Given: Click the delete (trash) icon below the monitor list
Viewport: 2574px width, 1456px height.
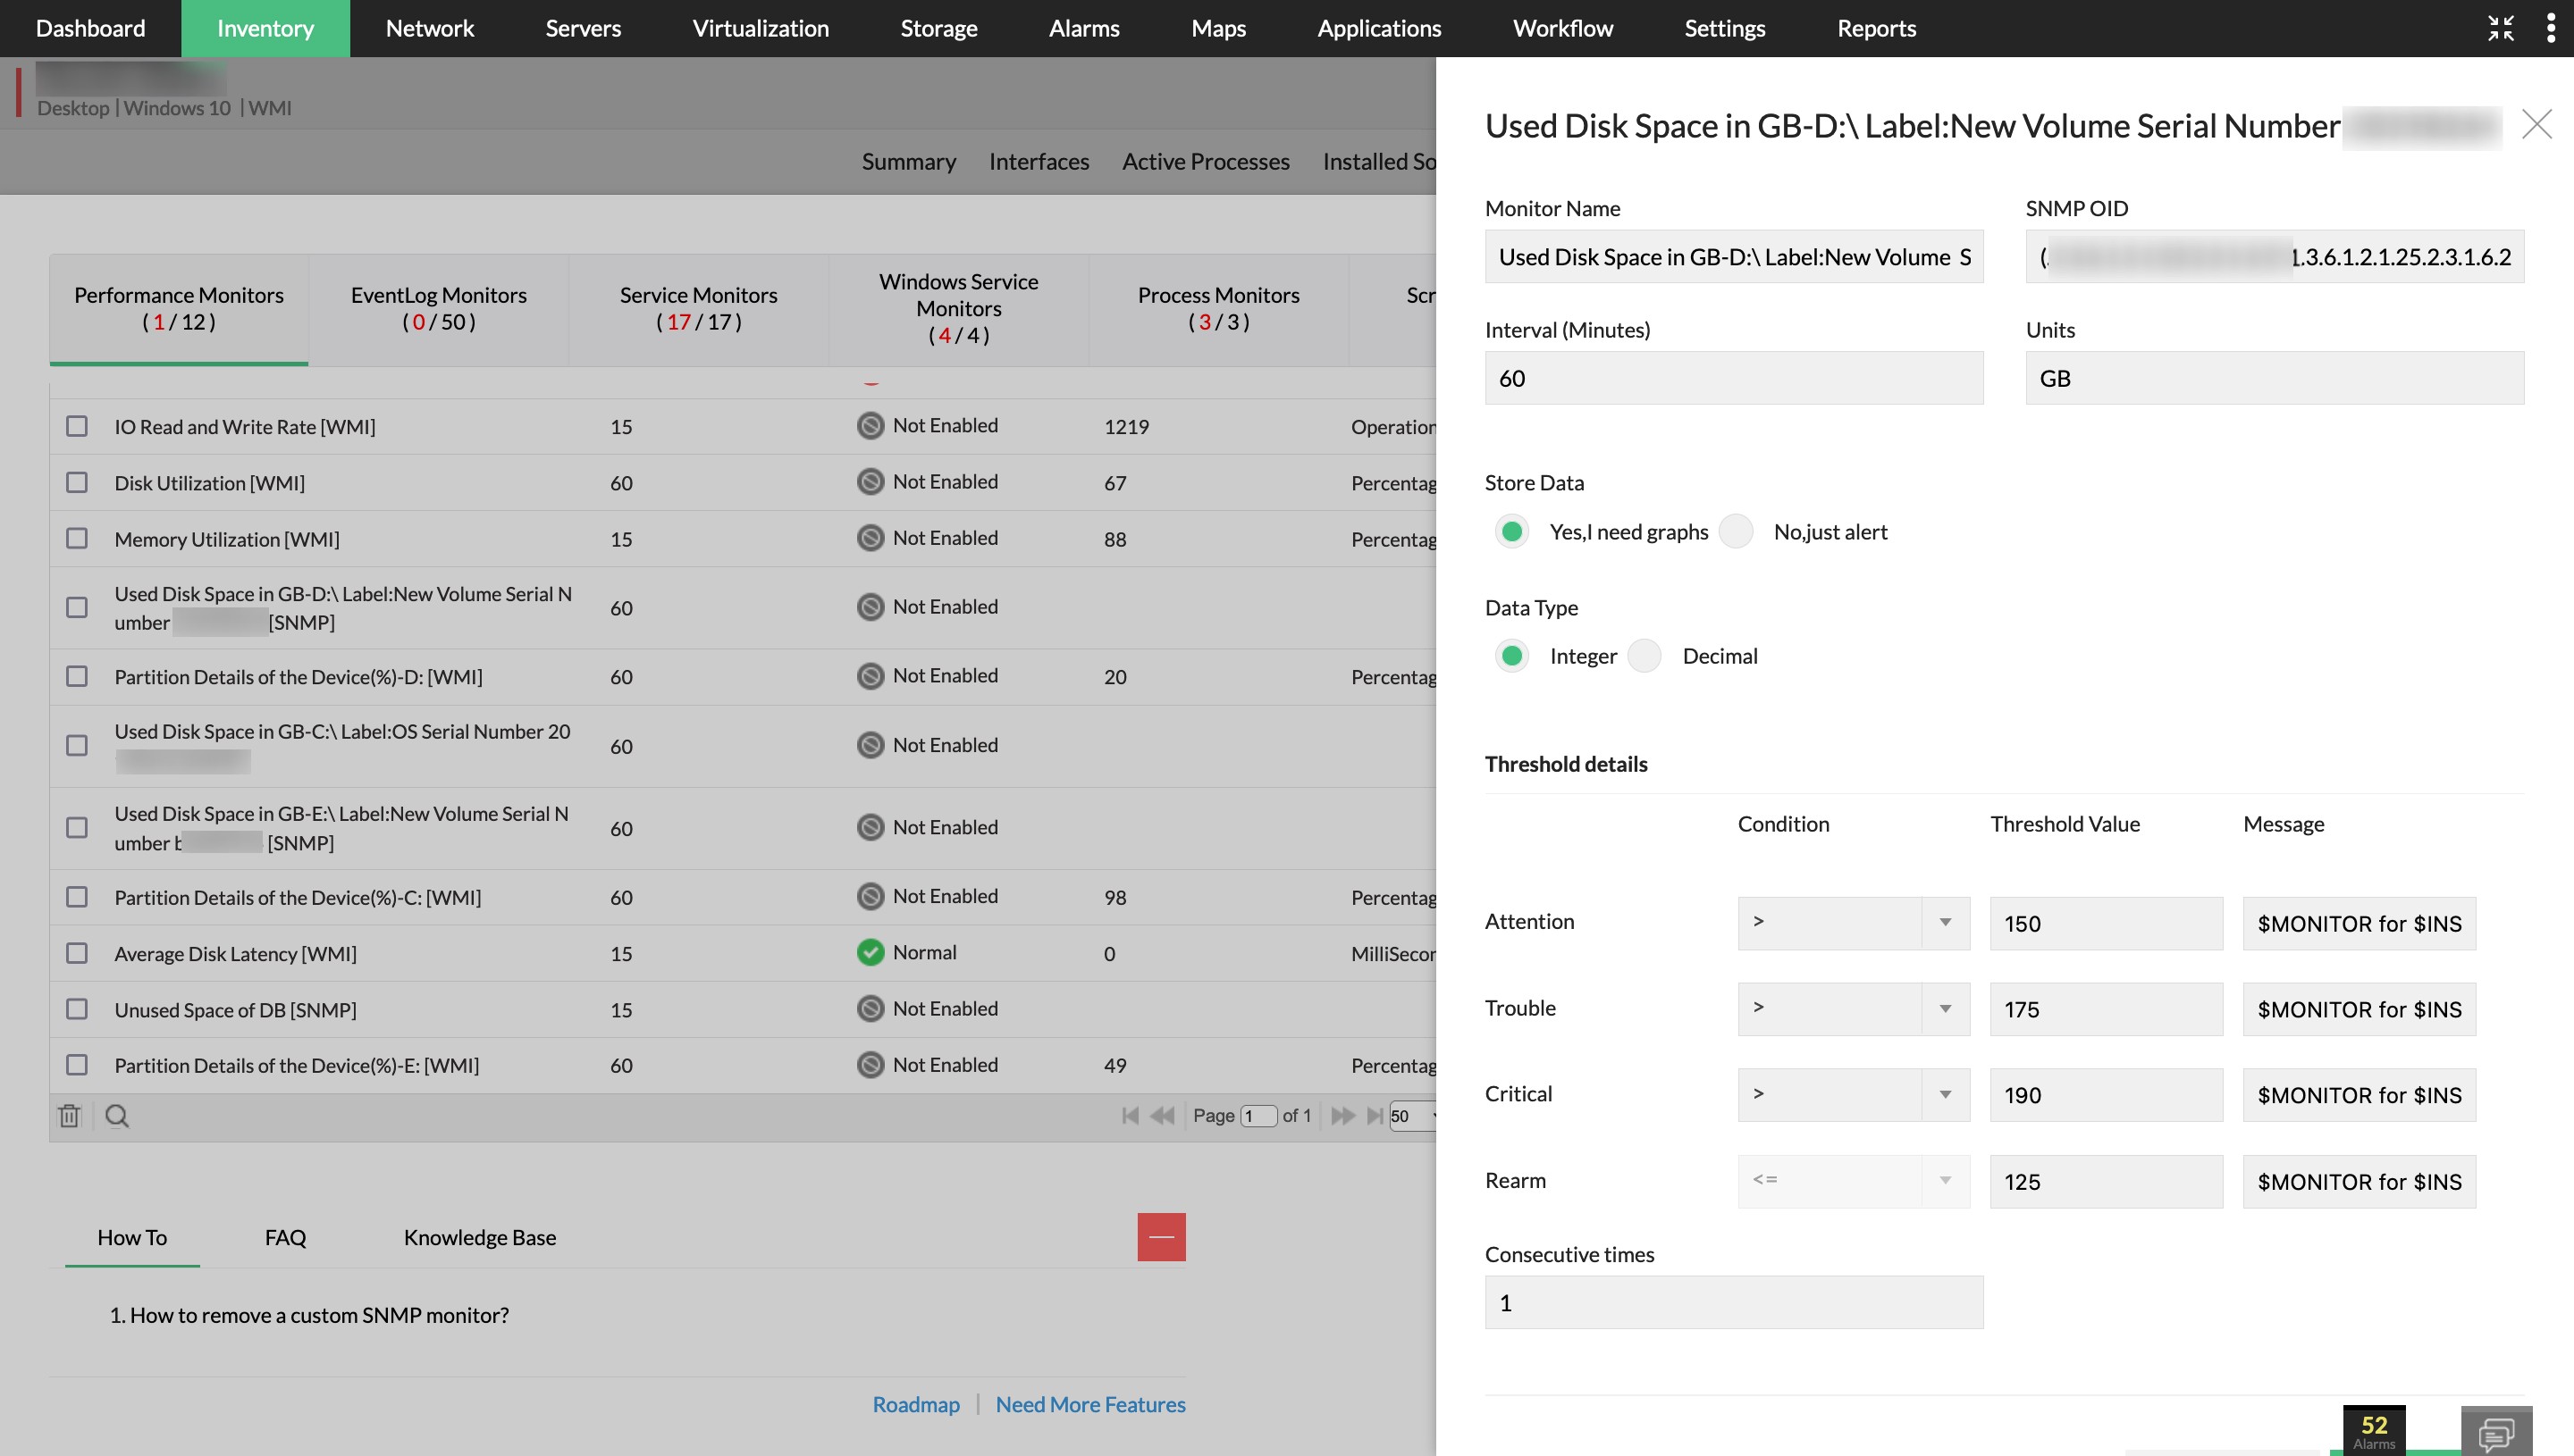Looking at the screenshot, I should (69, 1115).
